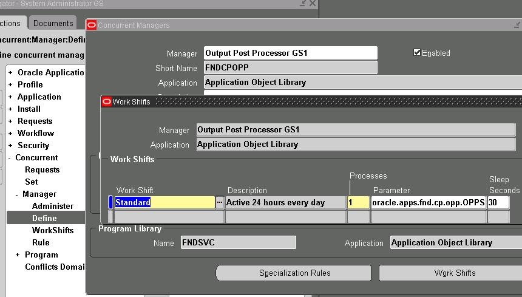This screenshot has width=522, height=297.
Task: Minimize the Navigator window arrow icon
Action: click(303, 3)
